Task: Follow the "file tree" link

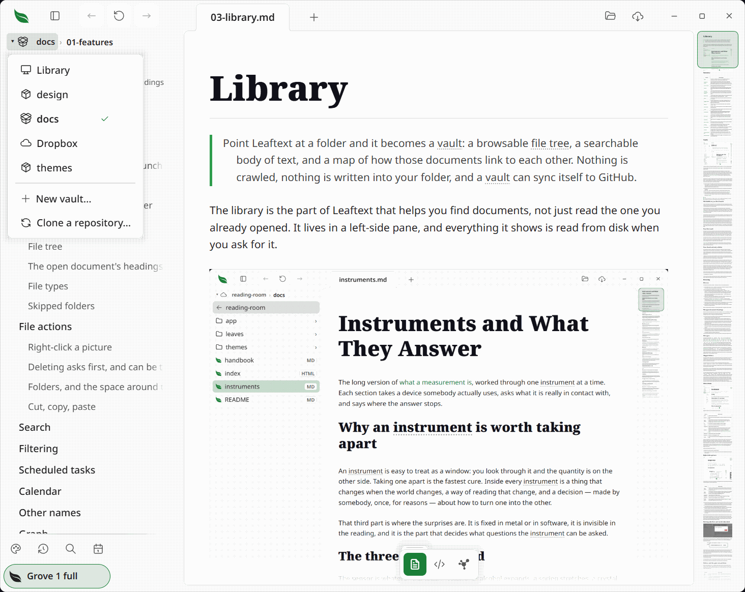Action: click(x=550, y=143)
